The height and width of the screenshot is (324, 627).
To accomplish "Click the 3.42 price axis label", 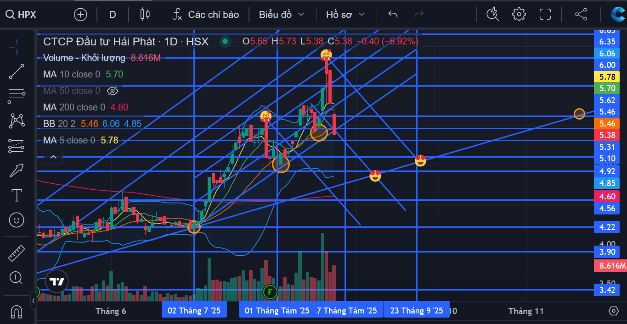I will pyautogui.click(x=607, y=290).
